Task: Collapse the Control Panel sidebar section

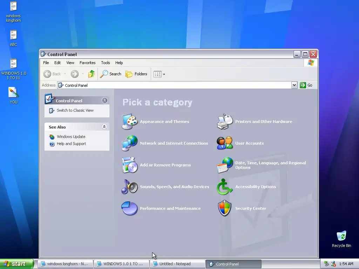Action: click(104, 101)
